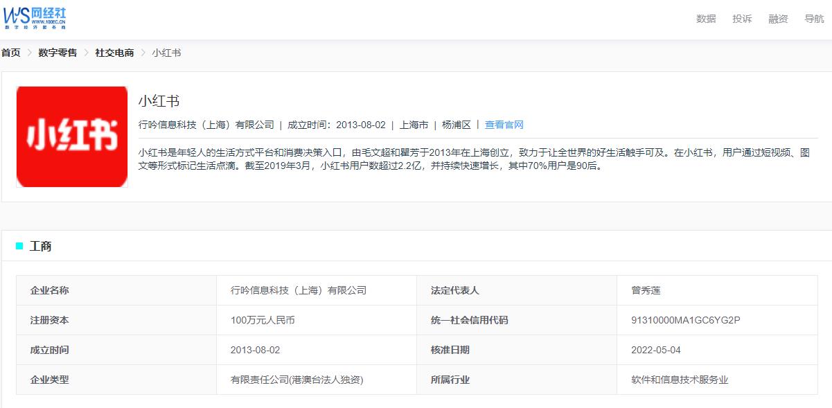The width and height of the screenshot is (832, 408).
Task: Select the 注册资本 value 100万元人民币
Action: tap(264, 320)
